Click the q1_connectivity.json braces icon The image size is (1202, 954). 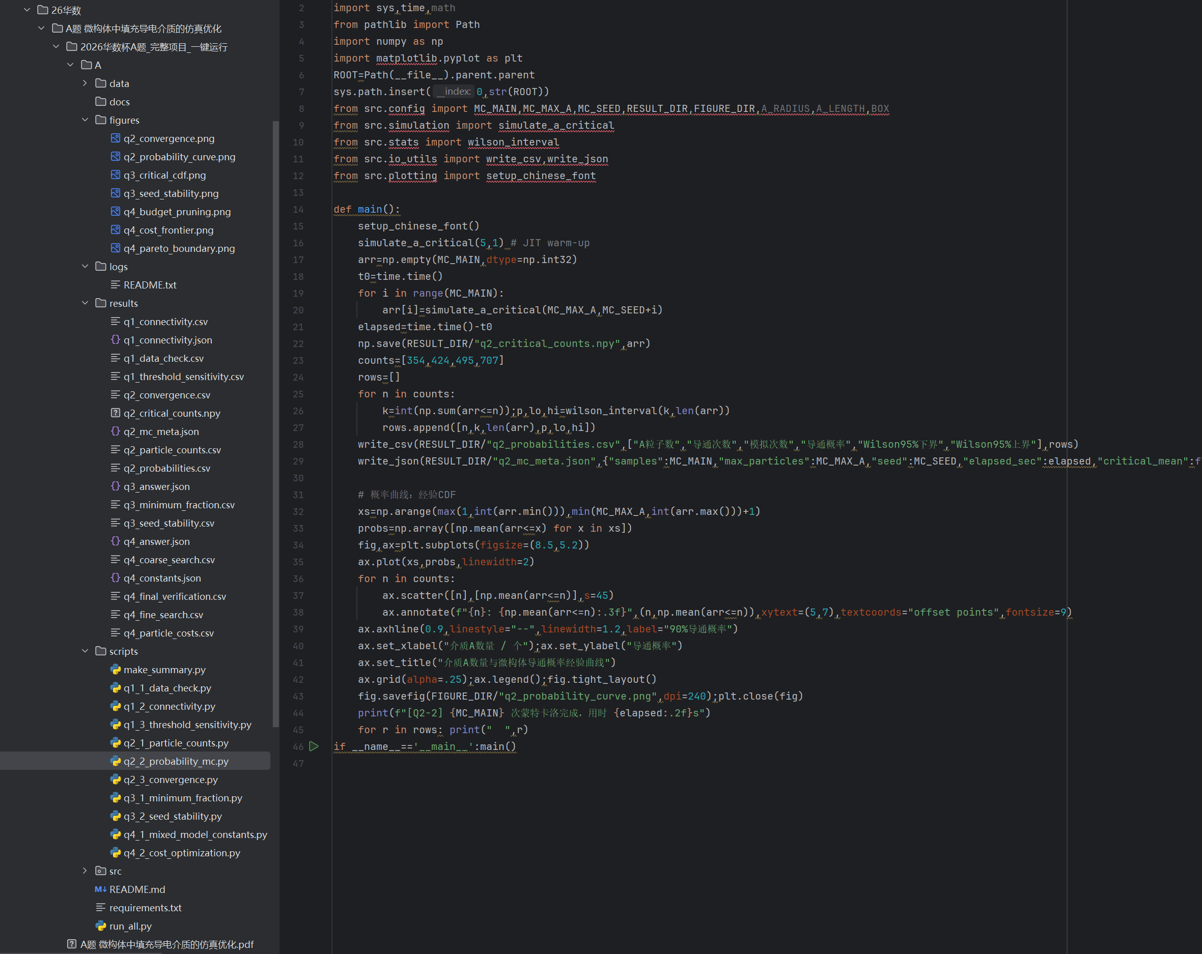[x=116, y=339]
